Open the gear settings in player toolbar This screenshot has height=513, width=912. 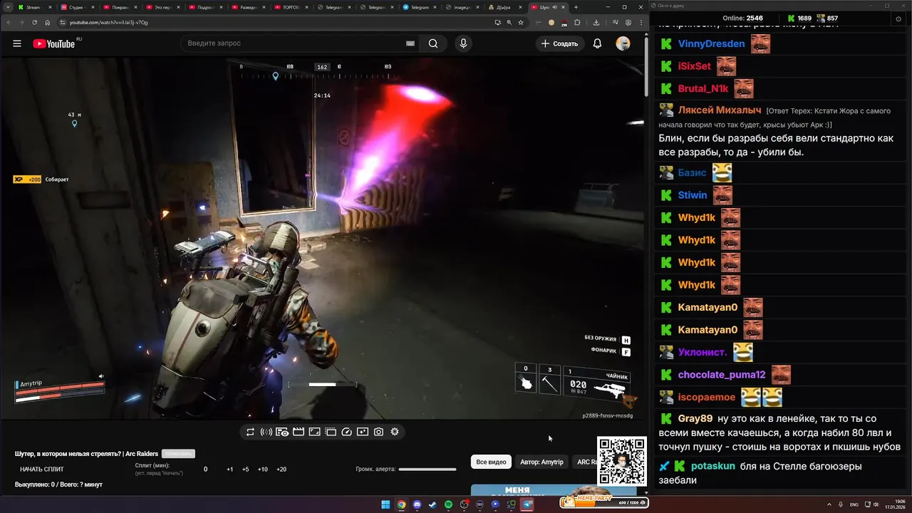395,432
